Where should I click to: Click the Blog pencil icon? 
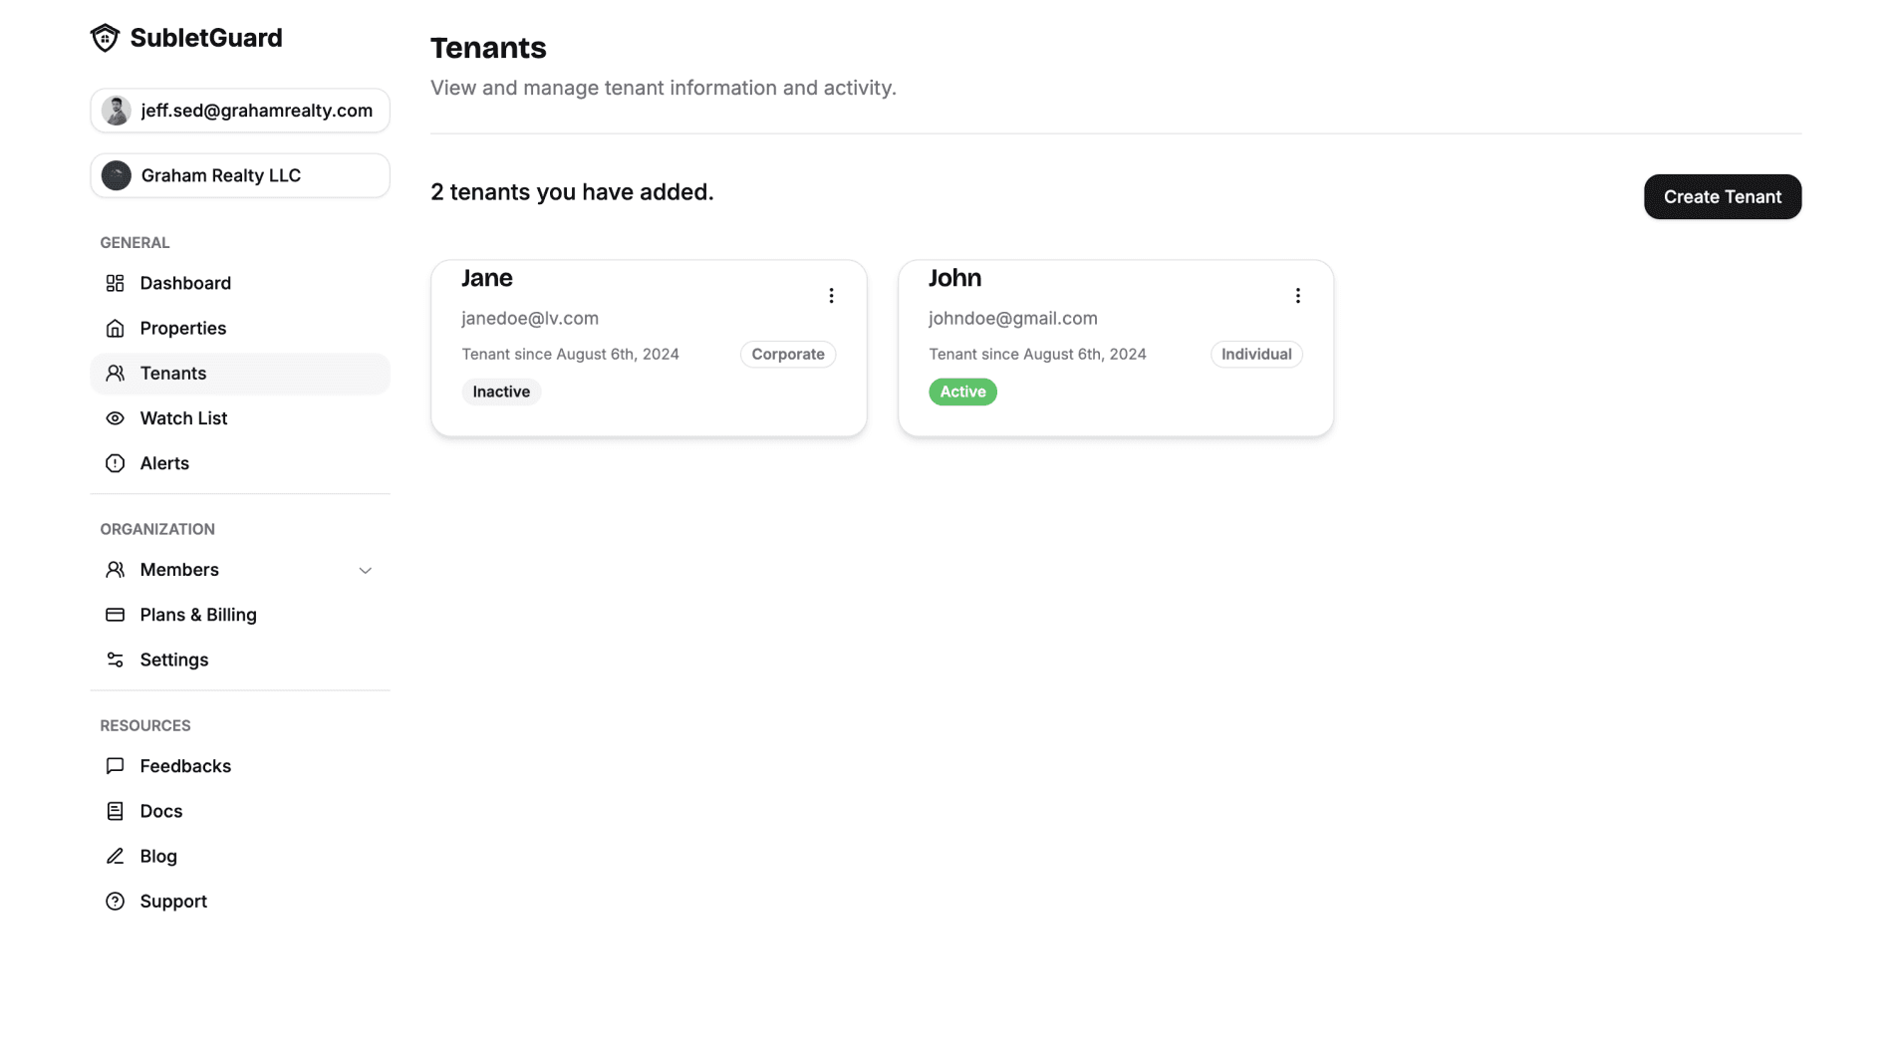pyautogui.click(x=116, y=856)
